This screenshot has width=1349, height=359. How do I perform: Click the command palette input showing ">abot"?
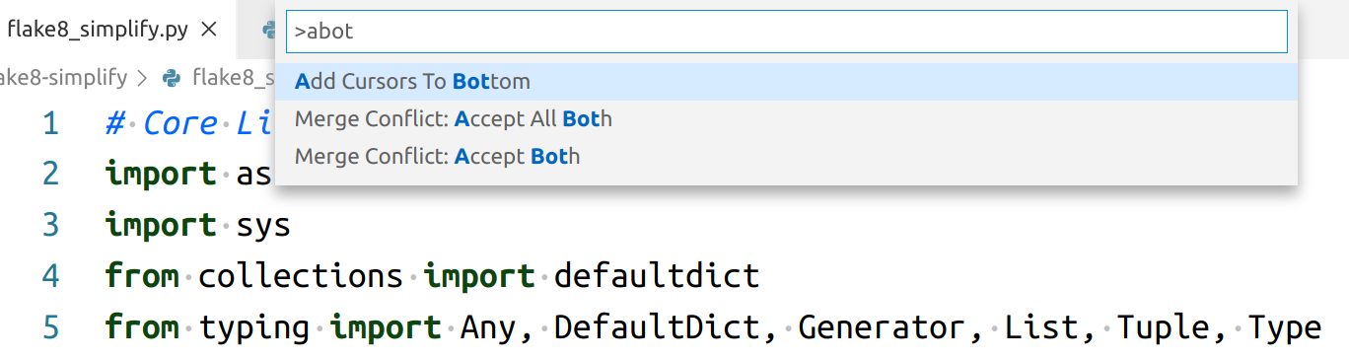click(786, 32)
